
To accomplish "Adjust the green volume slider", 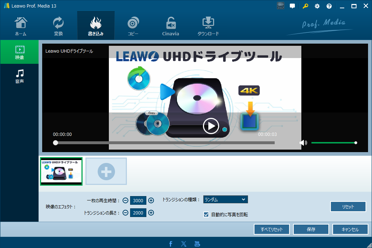I will [333, 143].
